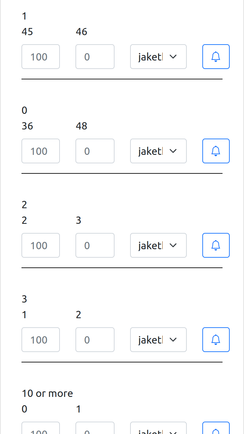This screenshot has width=244, height=434.
Task: Focus the 100 field in row labeled 3
Action: [x=41, y=340]
